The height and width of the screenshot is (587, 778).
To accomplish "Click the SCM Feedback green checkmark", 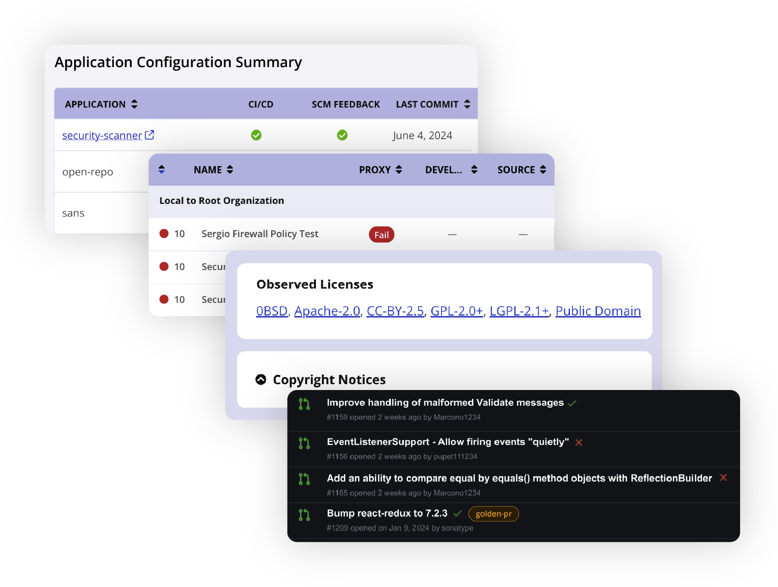I will 342,135.
